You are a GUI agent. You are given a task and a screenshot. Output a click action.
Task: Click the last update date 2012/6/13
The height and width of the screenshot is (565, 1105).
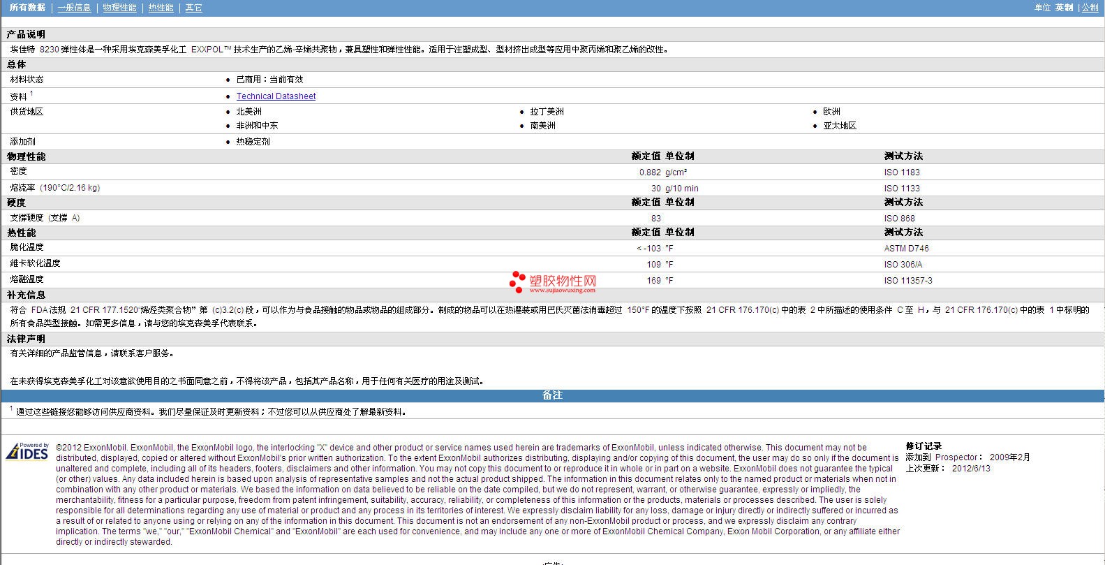click(x=971, y=469)
